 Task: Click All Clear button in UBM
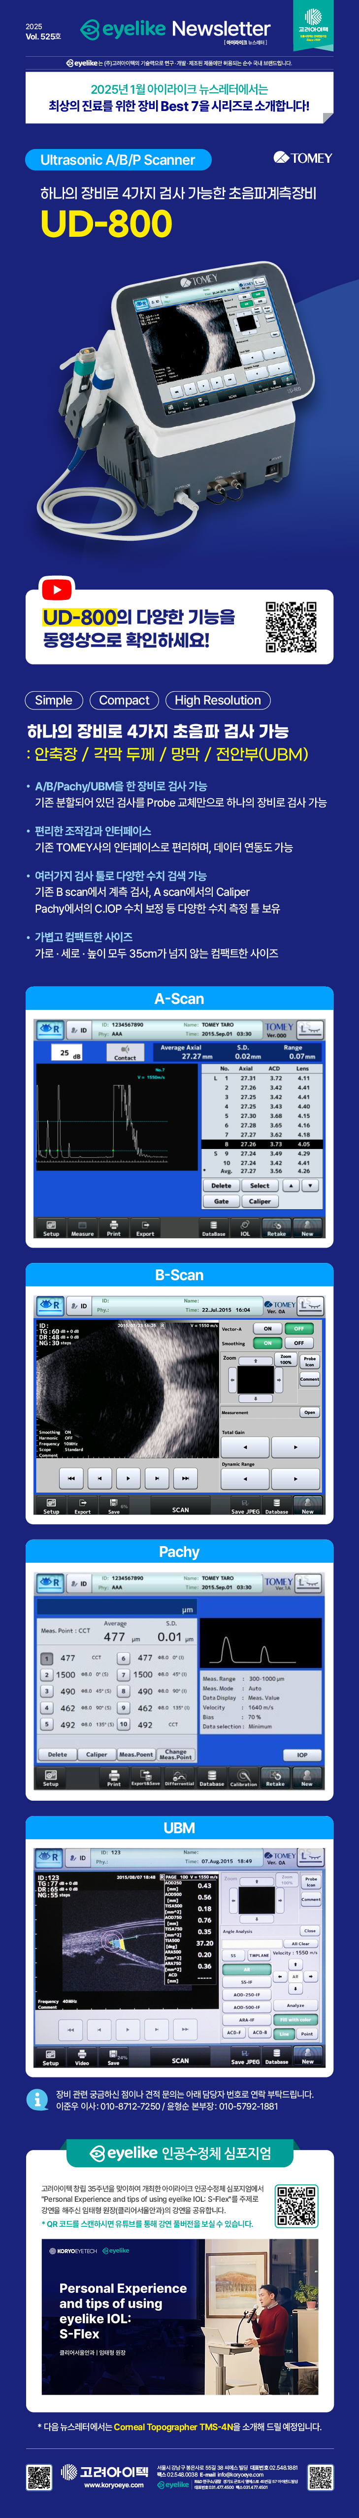click(300, 1943)
